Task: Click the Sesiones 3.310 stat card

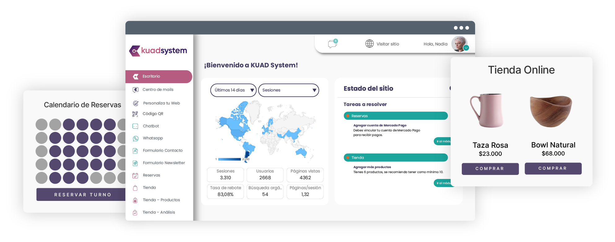Action: click(x=225, y=175)
